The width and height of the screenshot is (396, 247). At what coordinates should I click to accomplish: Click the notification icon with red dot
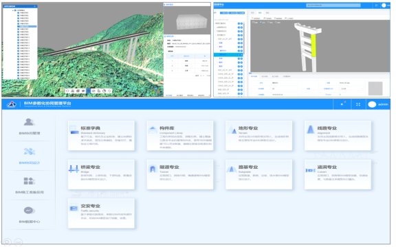click(x=342, y=104)
